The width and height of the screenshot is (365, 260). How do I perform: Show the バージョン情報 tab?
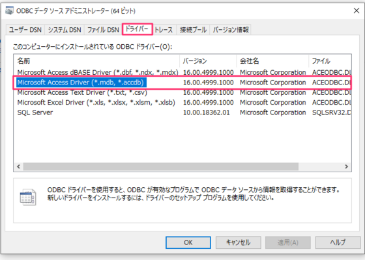[x=231, y=30]
